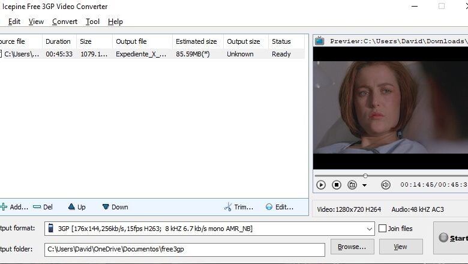Image resolution: width=468 pixels, height=264 pixels.
Task: Click the 85.59MB(*) estimated size cell
Action: tap(193, 54)
